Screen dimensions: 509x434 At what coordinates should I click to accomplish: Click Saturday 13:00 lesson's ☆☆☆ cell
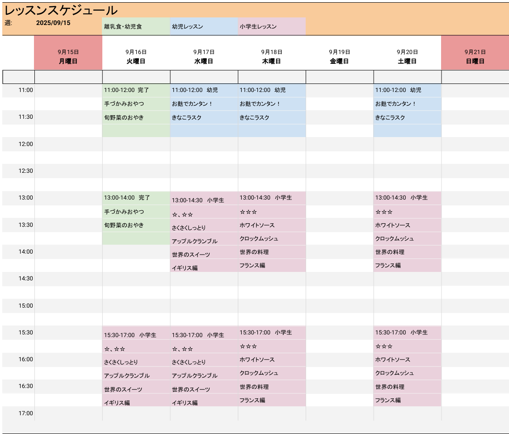[x=408, y=212]
